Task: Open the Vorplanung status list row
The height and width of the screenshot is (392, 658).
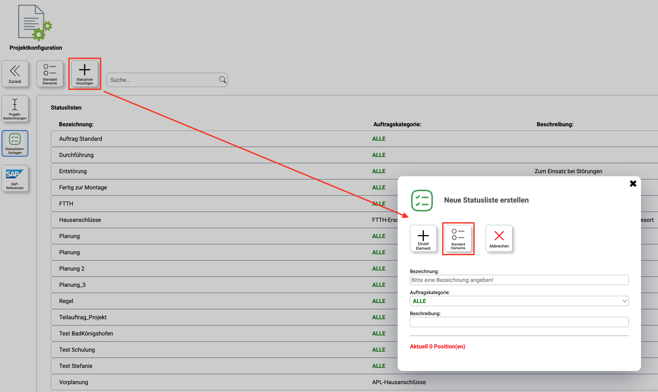Action: point(211,382)
